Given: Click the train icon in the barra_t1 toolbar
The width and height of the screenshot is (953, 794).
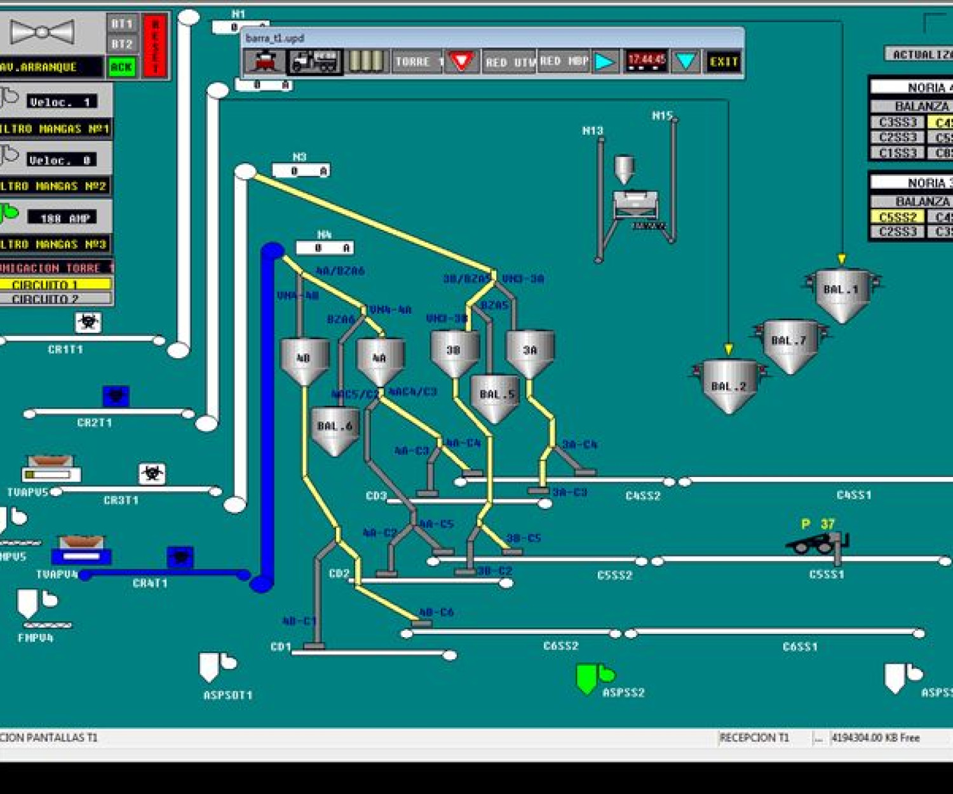Looking at the screenshot, I should [264, 62].
